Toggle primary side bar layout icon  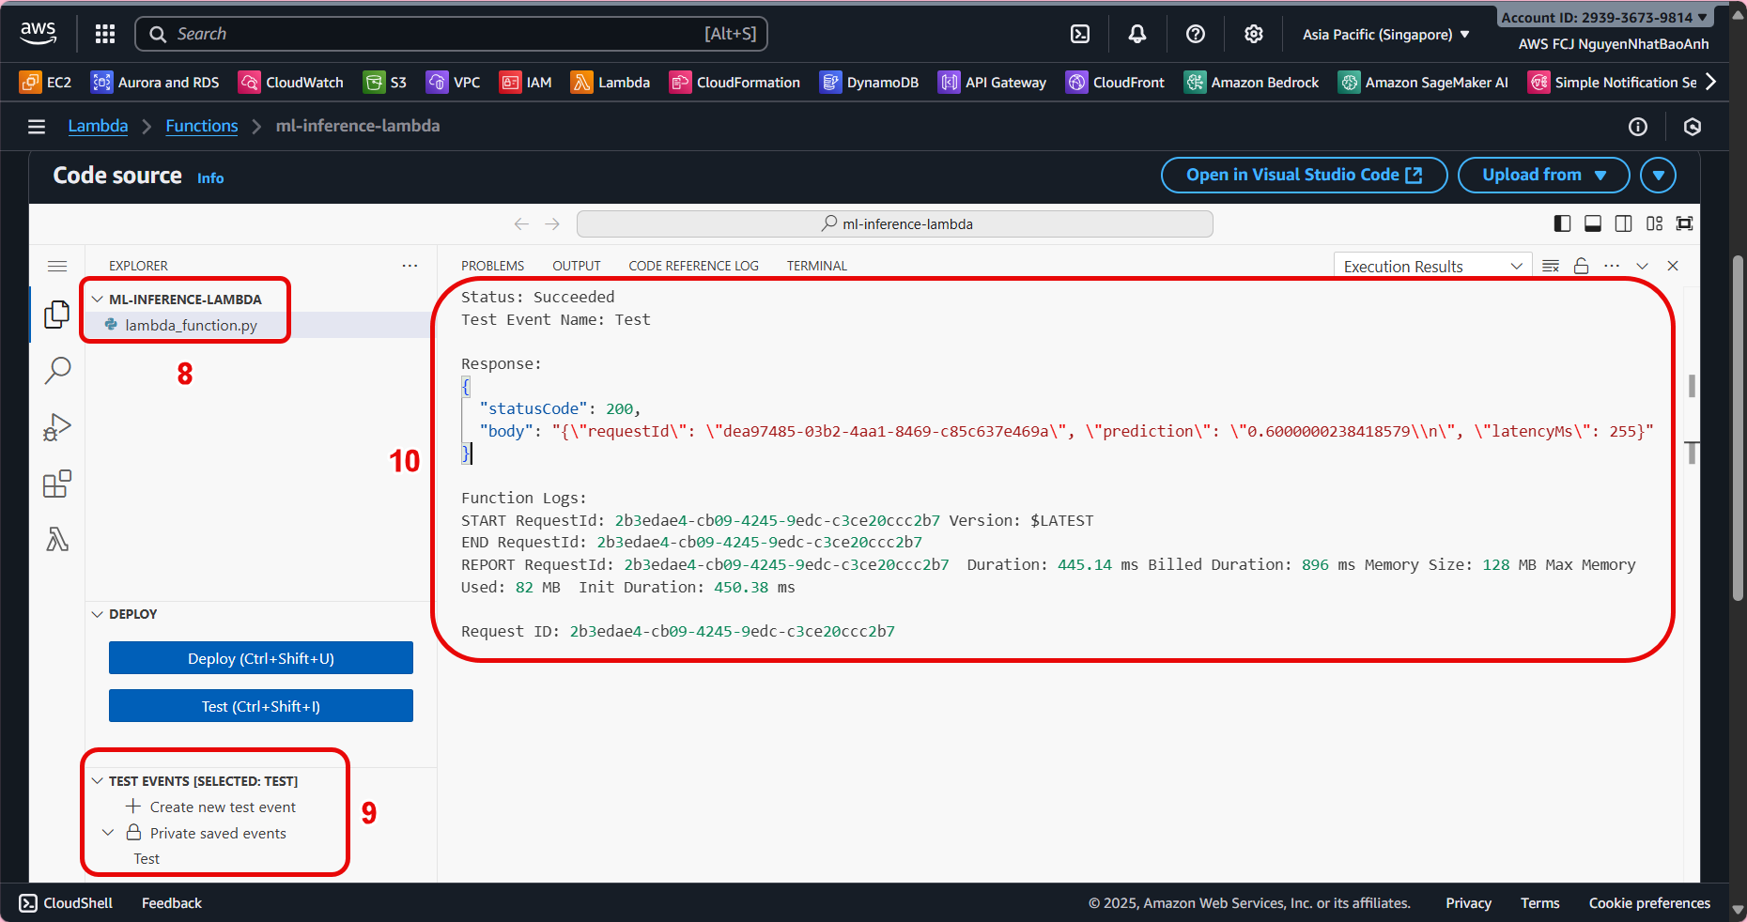(1562, 223)
